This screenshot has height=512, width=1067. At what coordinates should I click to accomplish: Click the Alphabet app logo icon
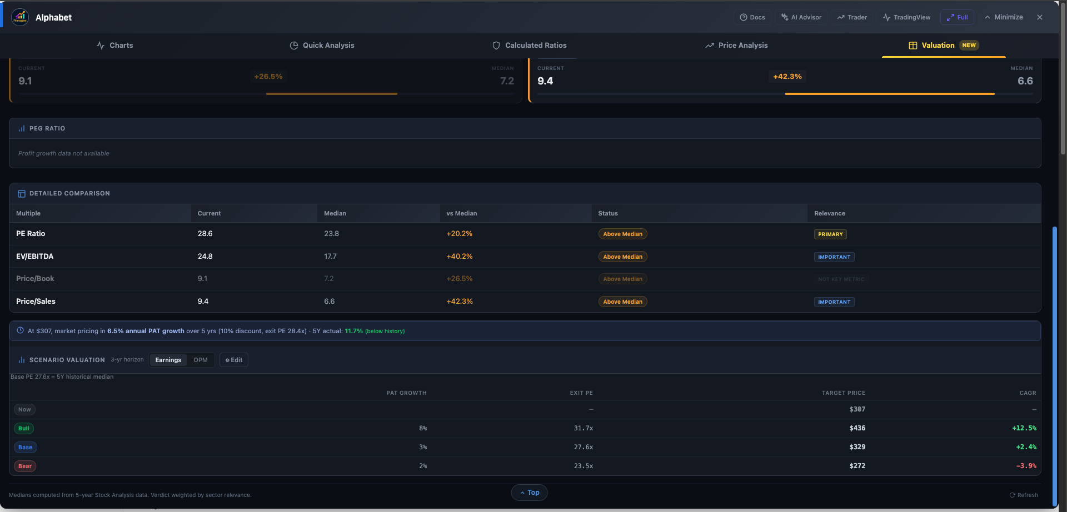[x=20, y=17]
